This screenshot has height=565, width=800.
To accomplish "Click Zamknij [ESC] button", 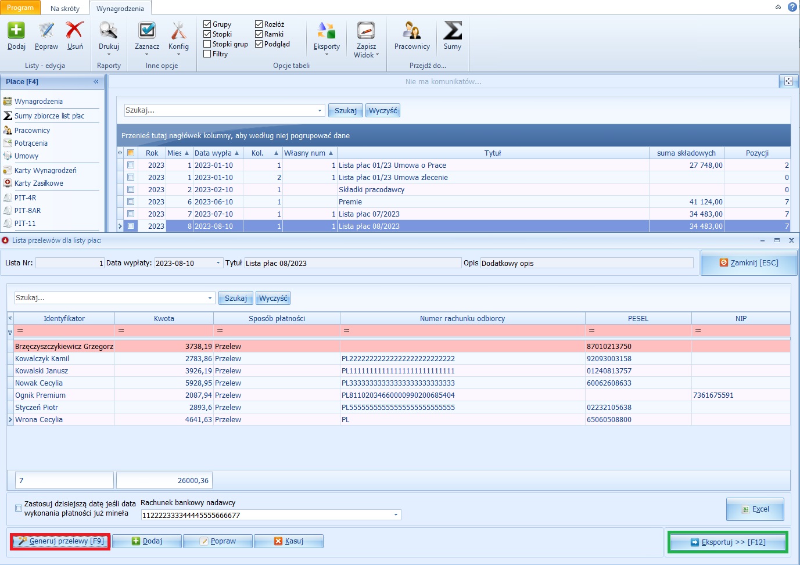I will (749, 263).
